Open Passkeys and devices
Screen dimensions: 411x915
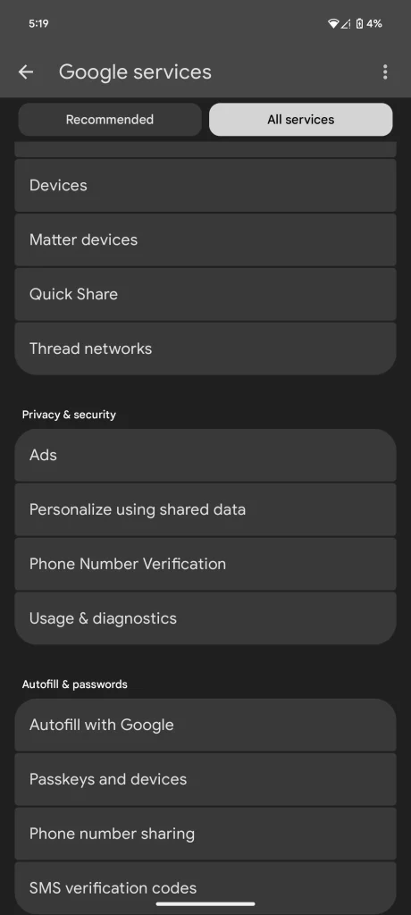pyautogui.click(x=205, y=779)
